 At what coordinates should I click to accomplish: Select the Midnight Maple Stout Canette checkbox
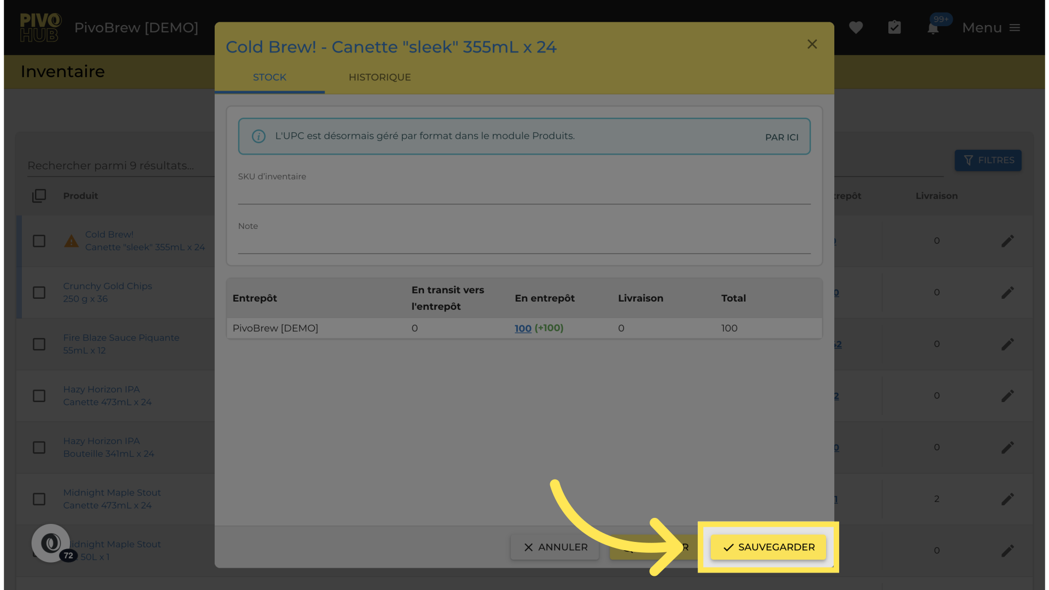(39, 499)
